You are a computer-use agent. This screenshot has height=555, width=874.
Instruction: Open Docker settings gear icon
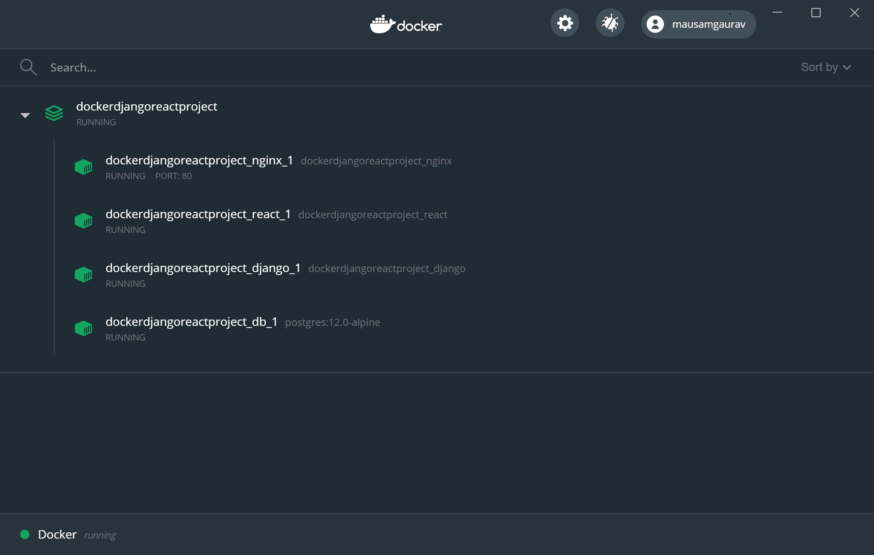click(565, 23)
